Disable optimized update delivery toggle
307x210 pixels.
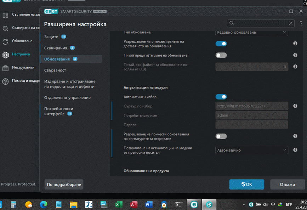pos(221,44)
